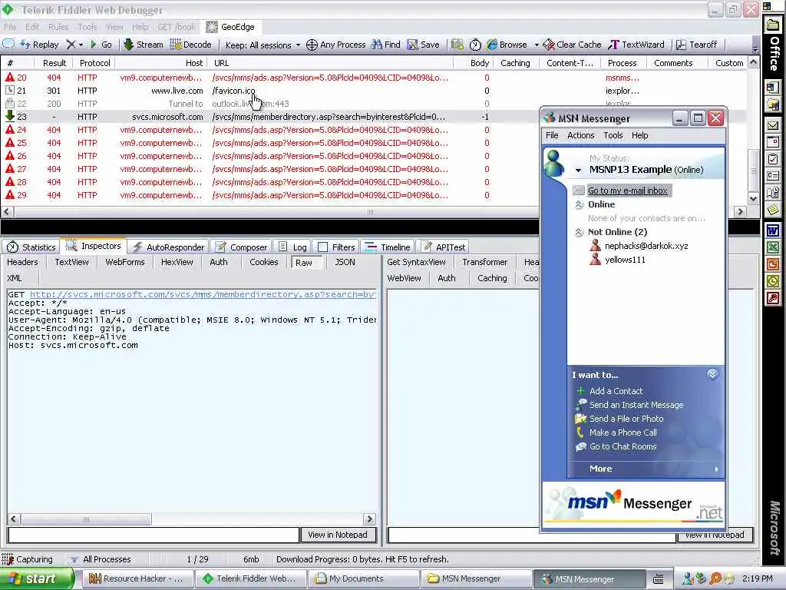Image resolution: width=786 pixels, height=590 pixels.
Task: Sort sessions by the Protocol column header
Action: tap(94, 63)
